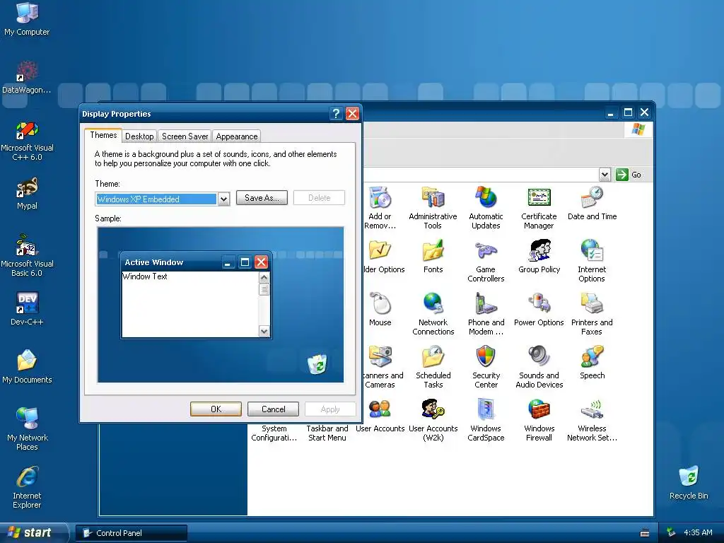
Task: Click Control Panel taskbar button
Action: coord(132,533)
